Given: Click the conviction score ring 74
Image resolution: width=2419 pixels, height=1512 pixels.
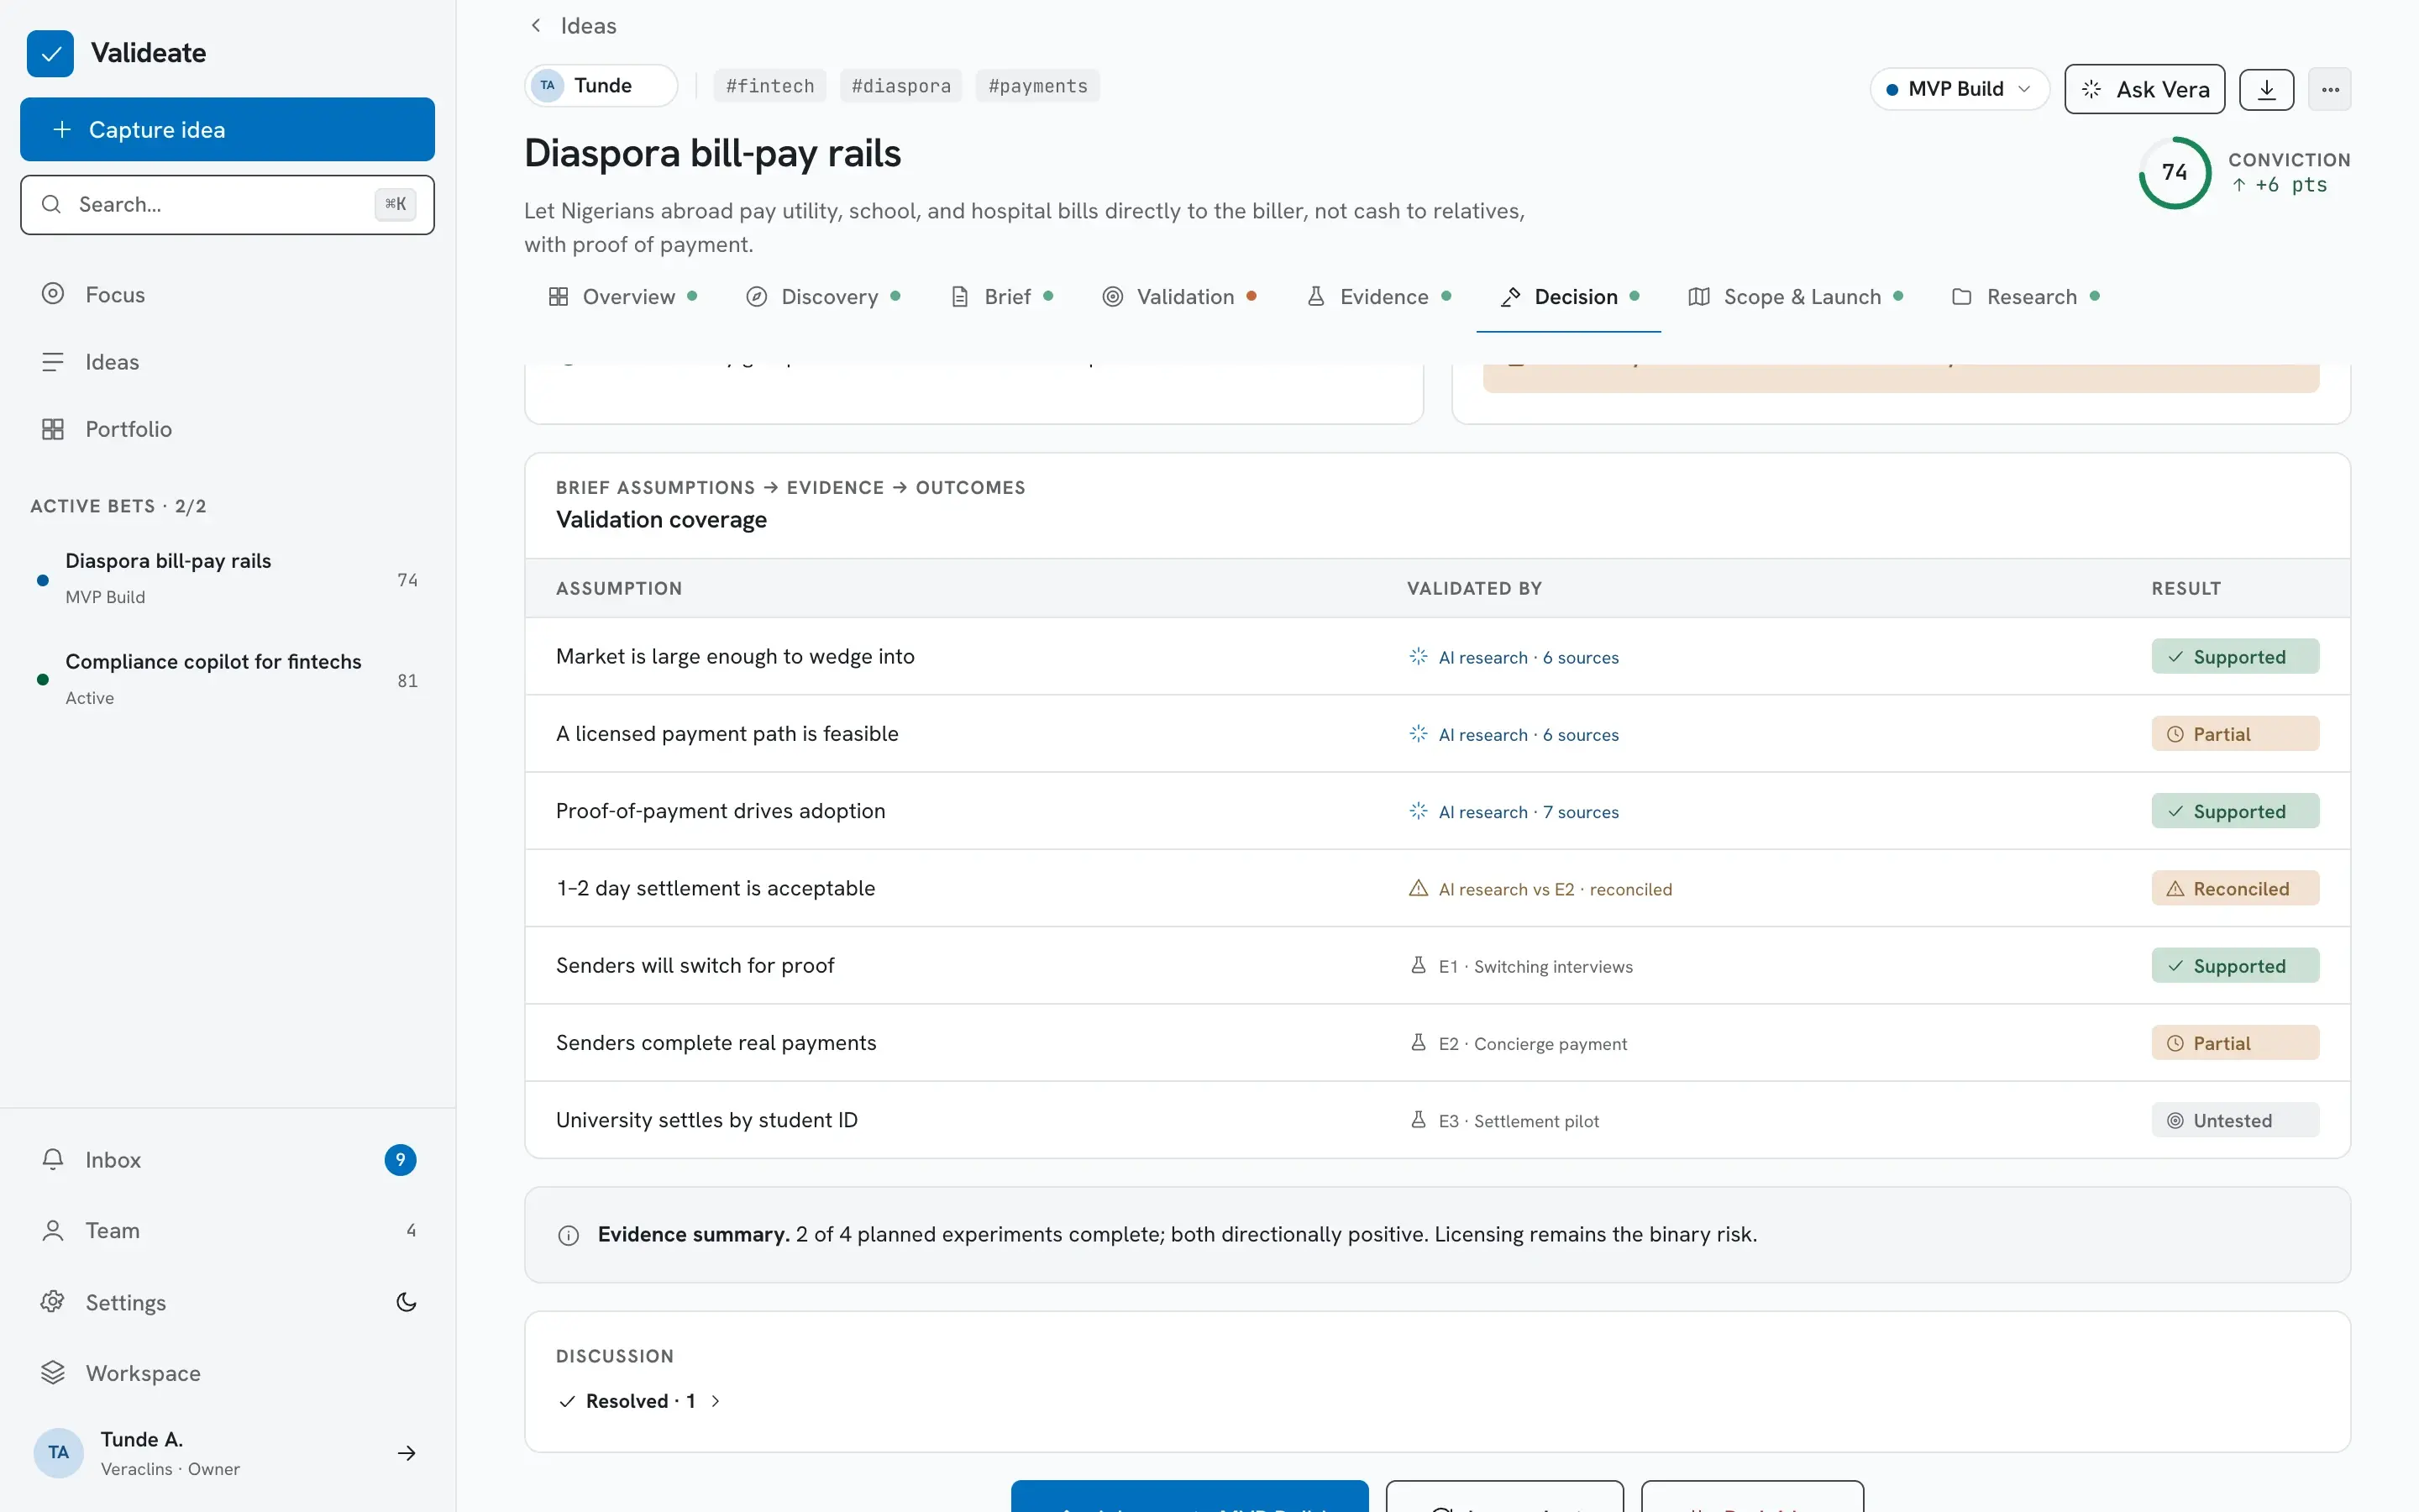Looking at the screenshot, I should pos(2174,172).
